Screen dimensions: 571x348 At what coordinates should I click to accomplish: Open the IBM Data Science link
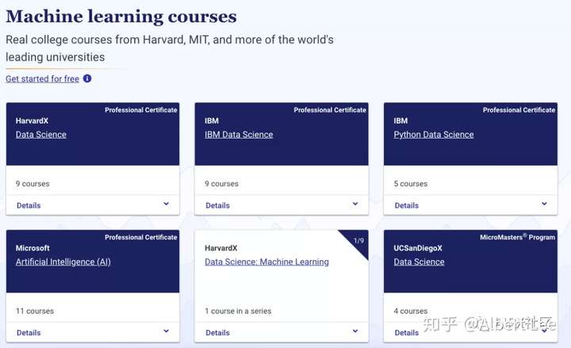(239, 135)
